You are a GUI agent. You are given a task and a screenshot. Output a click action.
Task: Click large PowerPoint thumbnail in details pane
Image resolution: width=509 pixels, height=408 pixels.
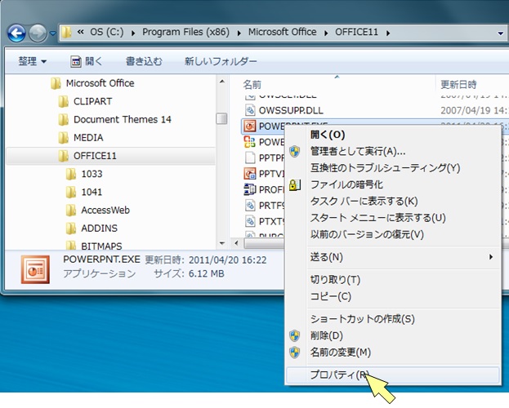[x=35, y=269]
